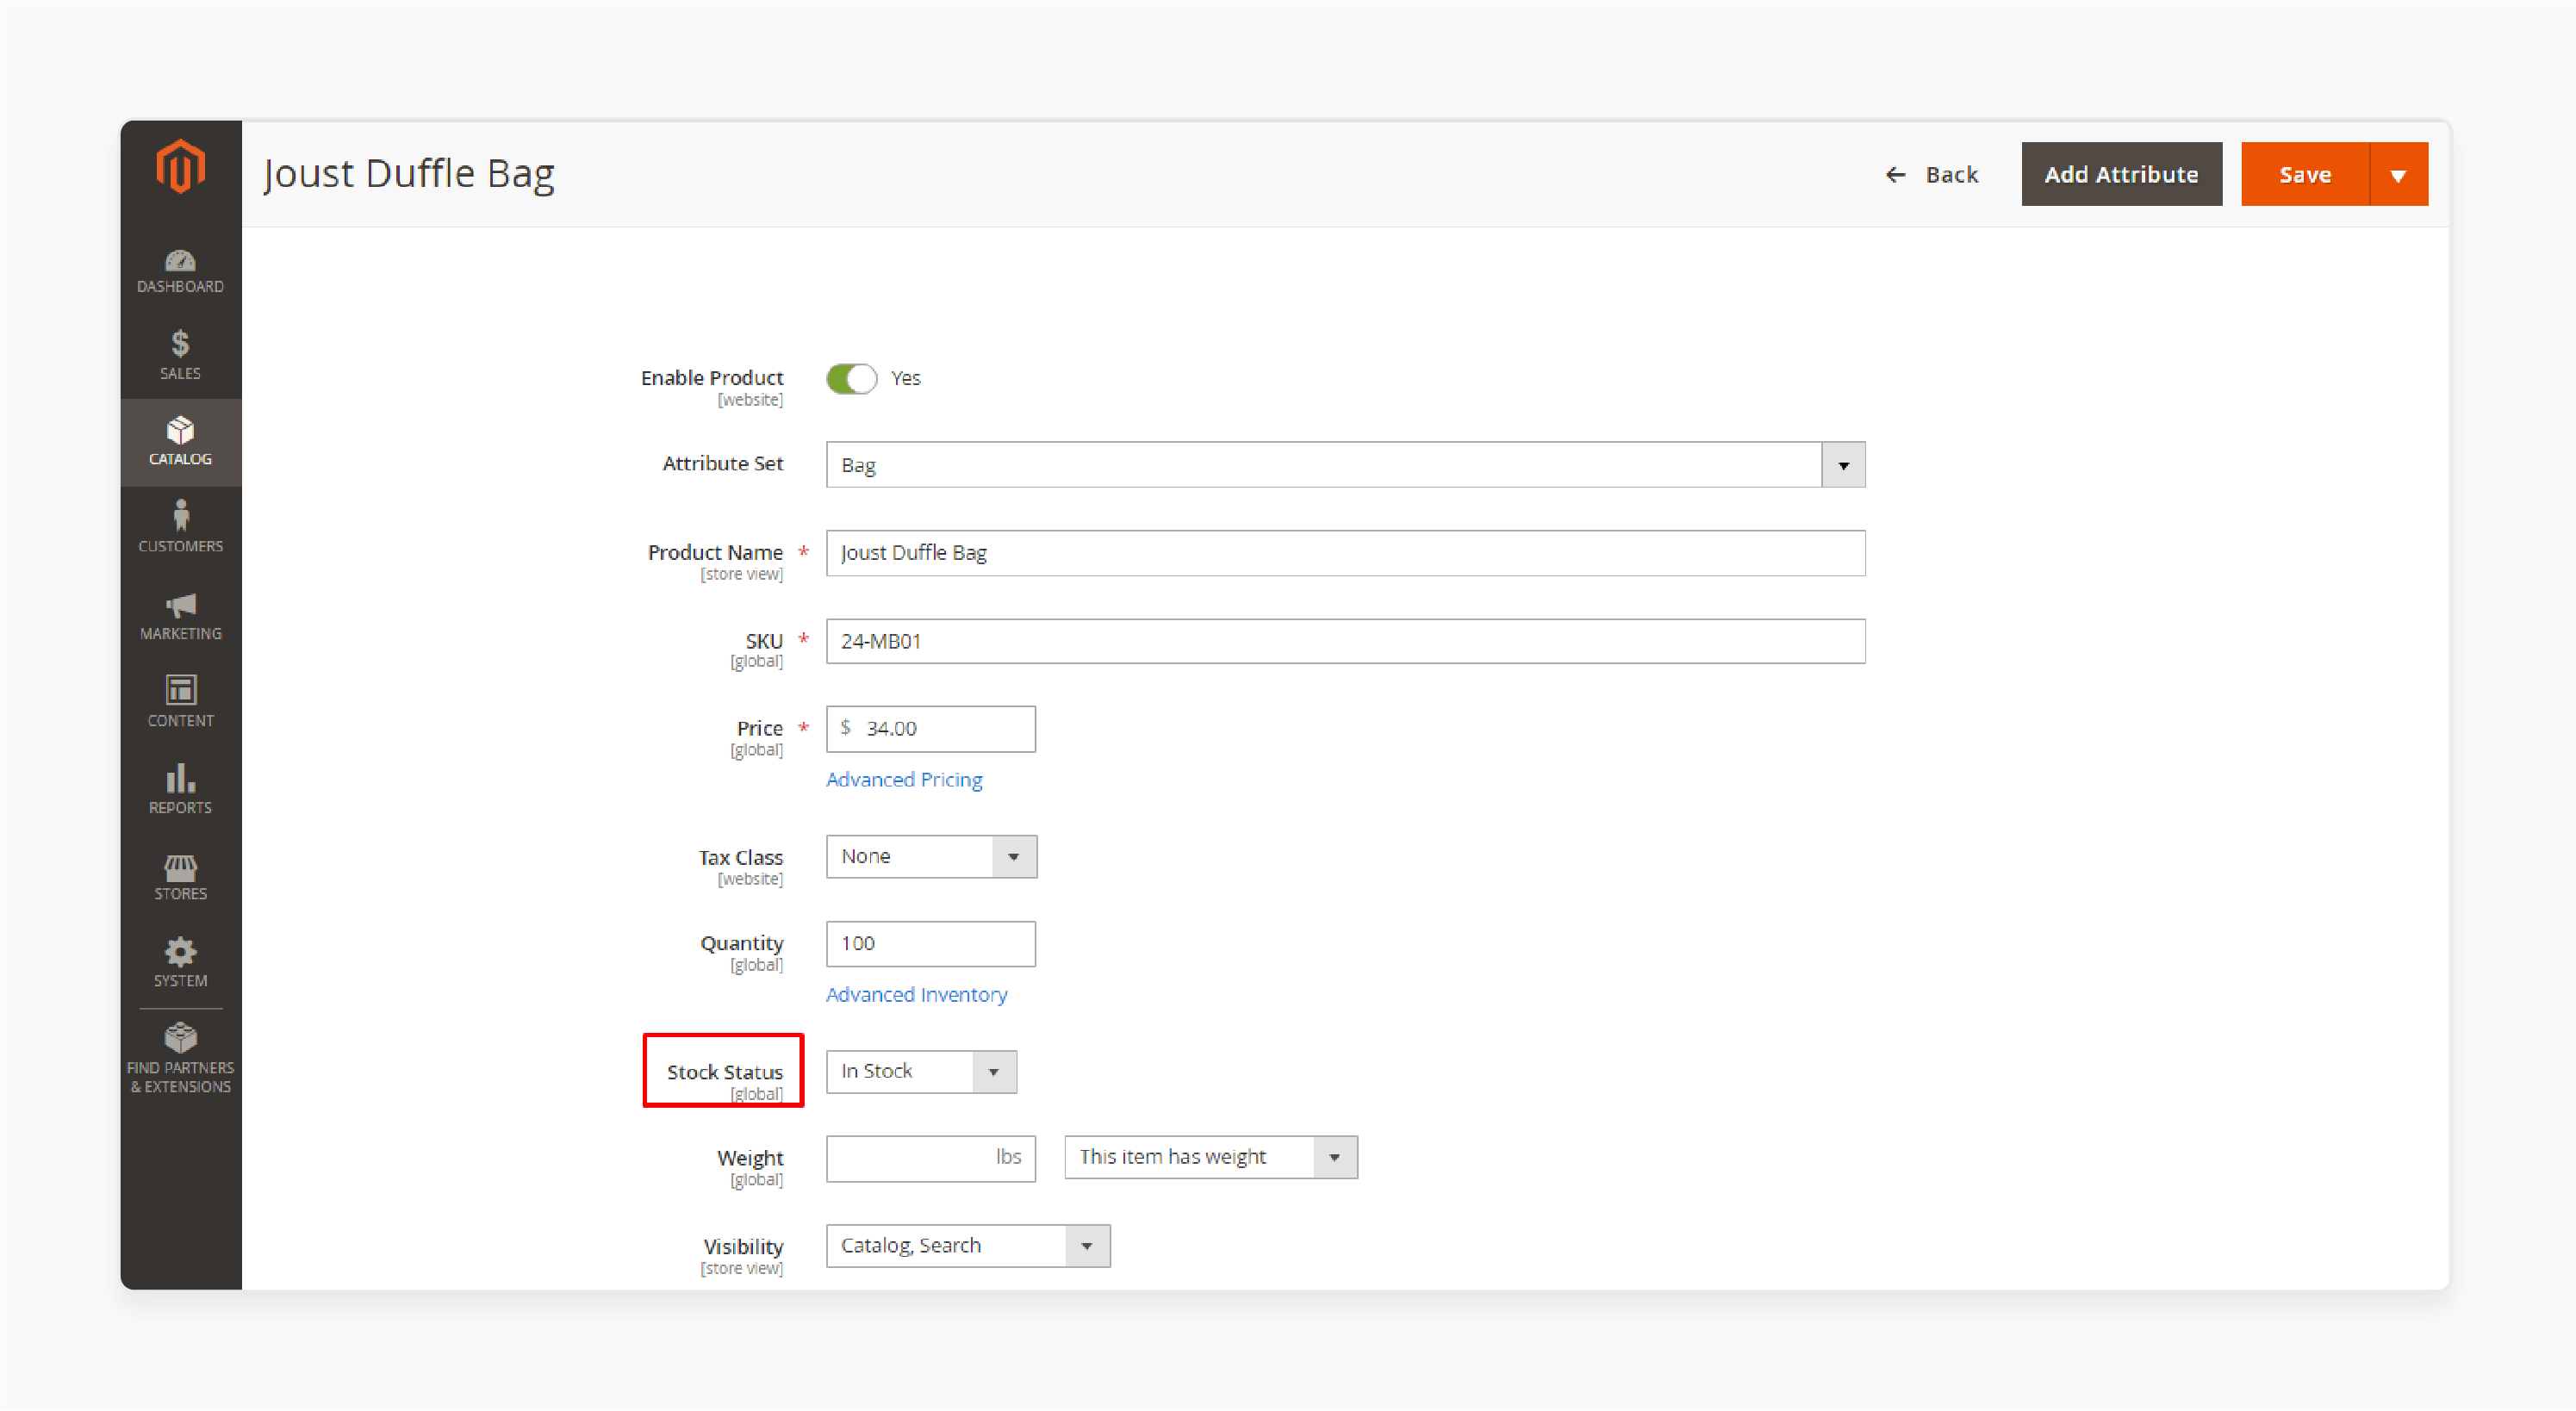Viewport: 2576px width, 1411px height.
Task: Open the System sidebar menu
Action: [x=181, y=963]
